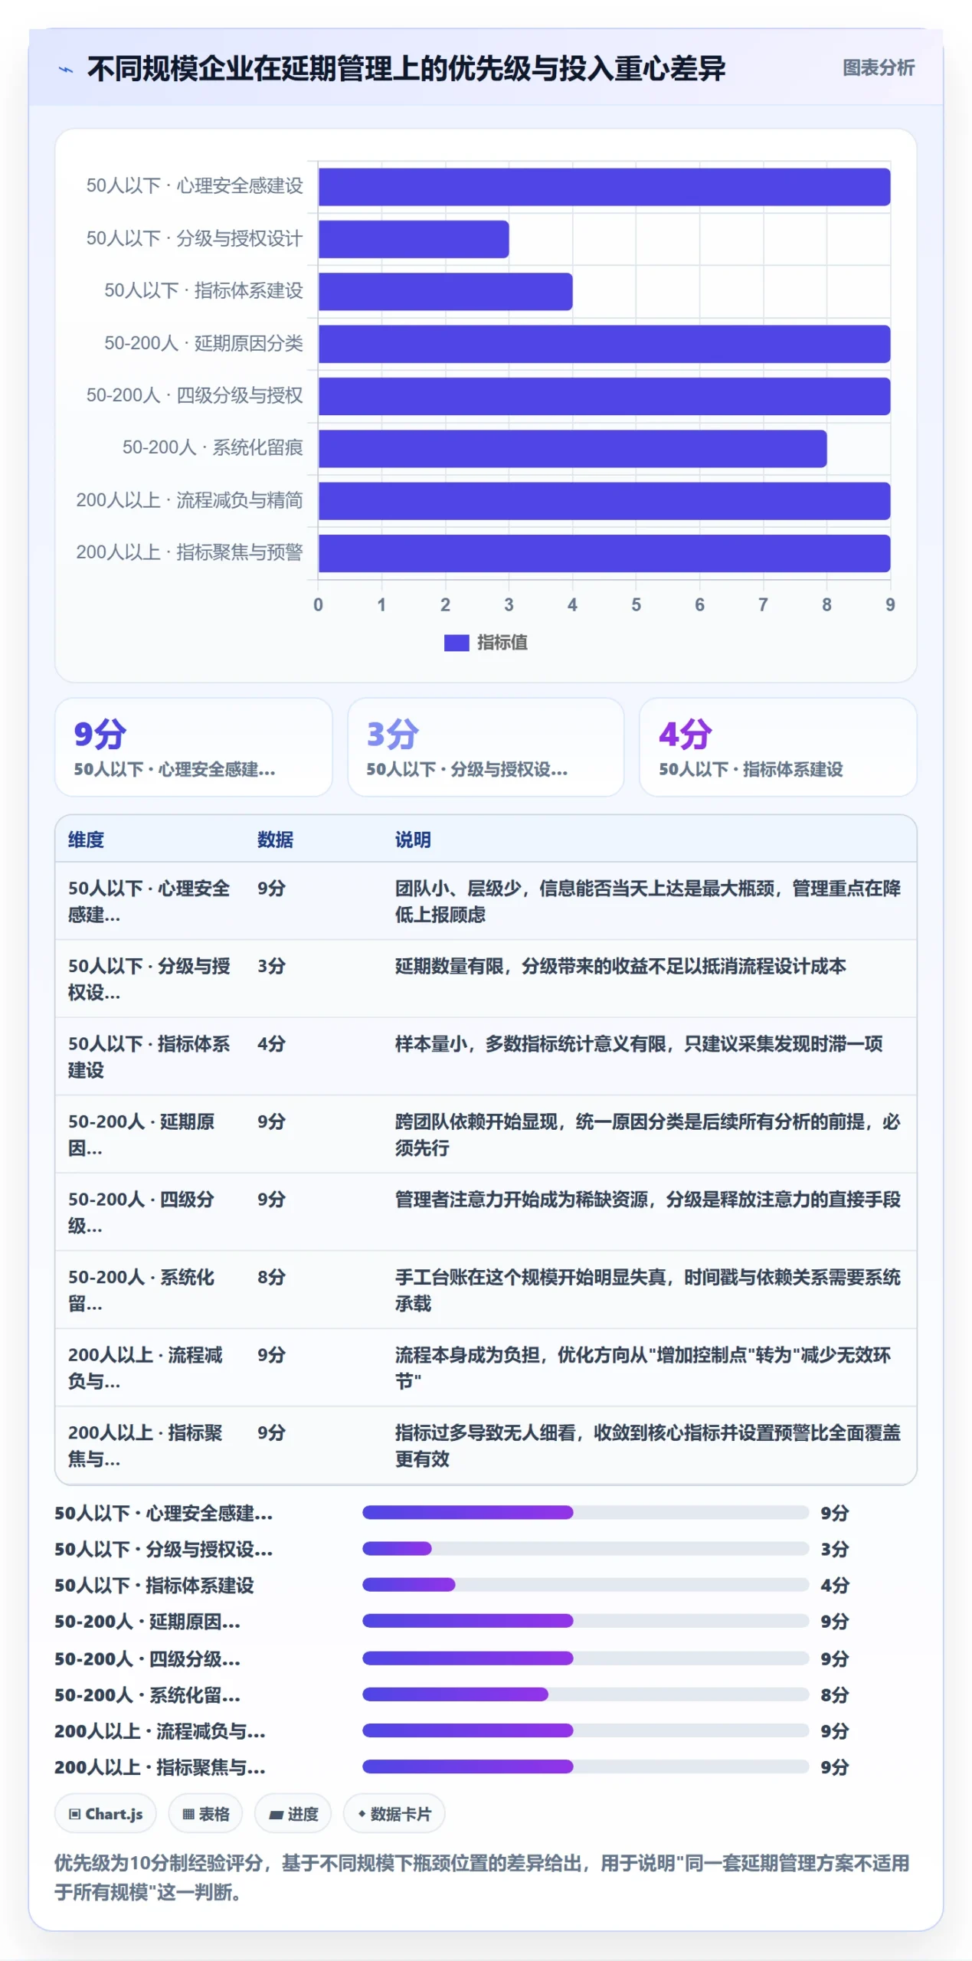Click the 维度 column header
The width and height of the screenshot is (972, 1961).
coord(86,840)
